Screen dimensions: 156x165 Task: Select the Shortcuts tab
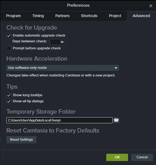(89, 16)
